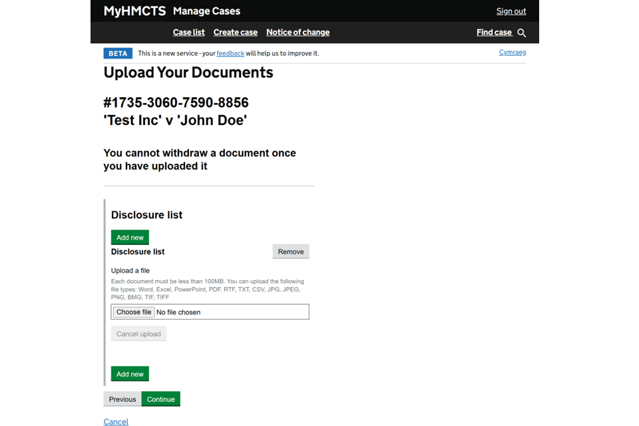Click the magnifying glass search icon
The width and height of the screenshot is (639, 426).
point(521,33)
